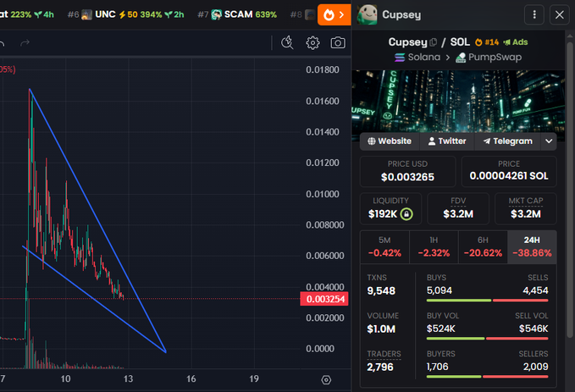Select the 1H timeframe tab
Viewport: 575px width, 392px height.
(x=434, y=246)
